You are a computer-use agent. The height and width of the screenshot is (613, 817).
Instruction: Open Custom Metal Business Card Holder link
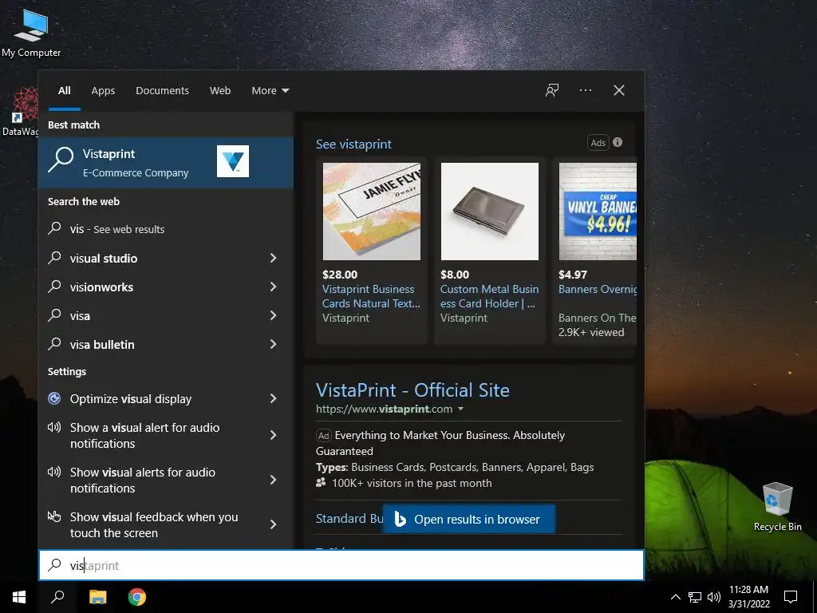(489, 296)
